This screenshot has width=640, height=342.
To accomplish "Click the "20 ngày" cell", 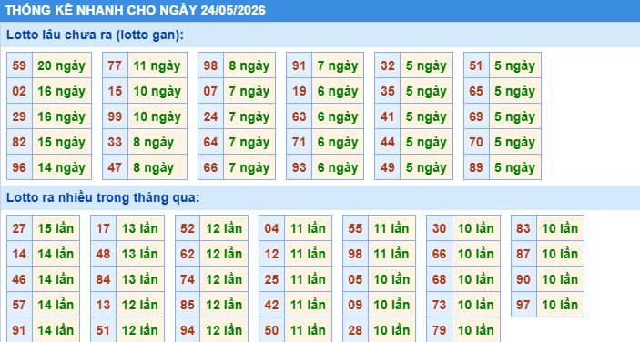I will pos(62,65).
